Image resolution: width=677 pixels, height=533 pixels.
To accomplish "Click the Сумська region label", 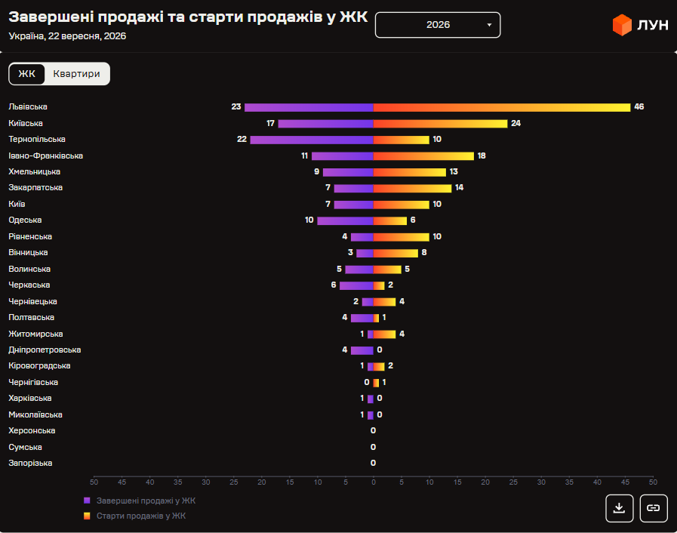I will [25, 447].
